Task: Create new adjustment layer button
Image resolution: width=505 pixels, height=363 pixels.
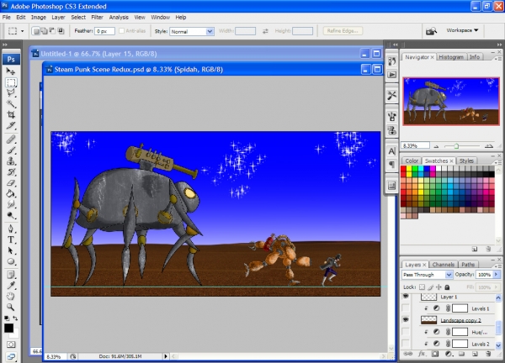Action: pos(449,354)
